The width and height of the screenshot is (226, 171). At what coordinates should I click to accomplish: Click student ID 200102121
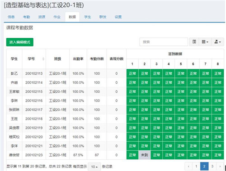(x=34, y=146)
